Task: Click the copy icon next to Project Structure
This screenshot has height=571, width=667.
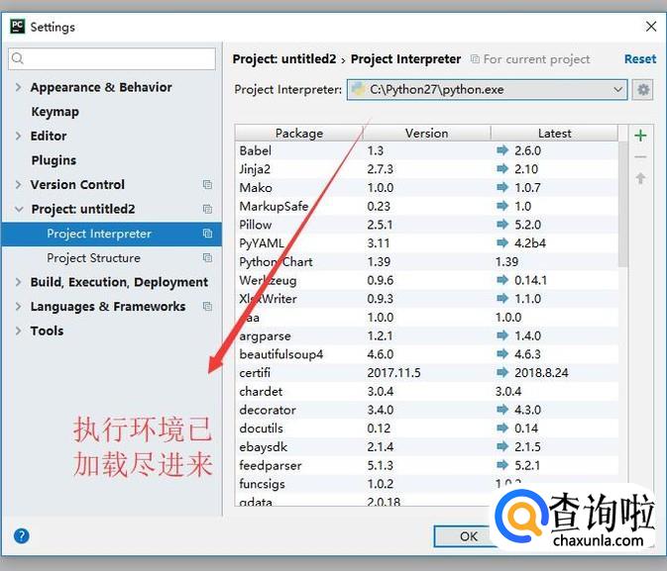Action: [x=207, y=258]
